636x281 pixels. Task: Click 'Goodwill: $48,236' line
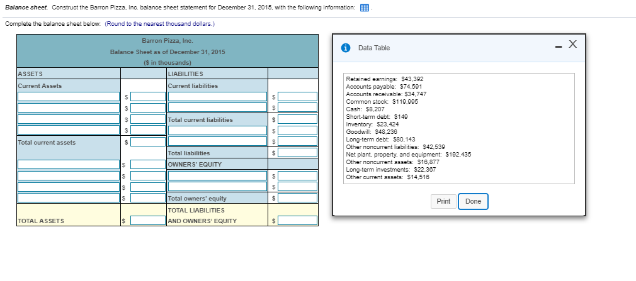tap(372, 131)
